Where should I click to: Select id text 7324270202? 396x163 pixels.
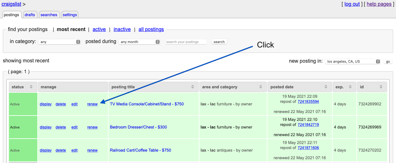[370, 150]
